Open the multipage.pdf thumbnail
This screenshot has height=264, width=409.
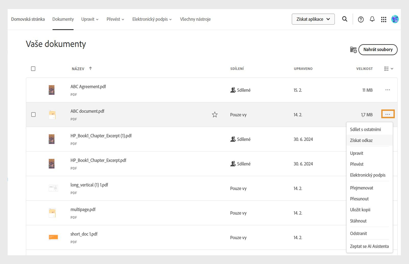[52, 213]
